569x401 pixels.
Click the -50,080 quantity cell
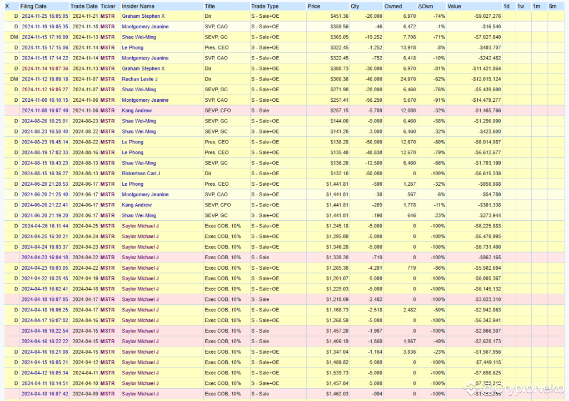373,174
